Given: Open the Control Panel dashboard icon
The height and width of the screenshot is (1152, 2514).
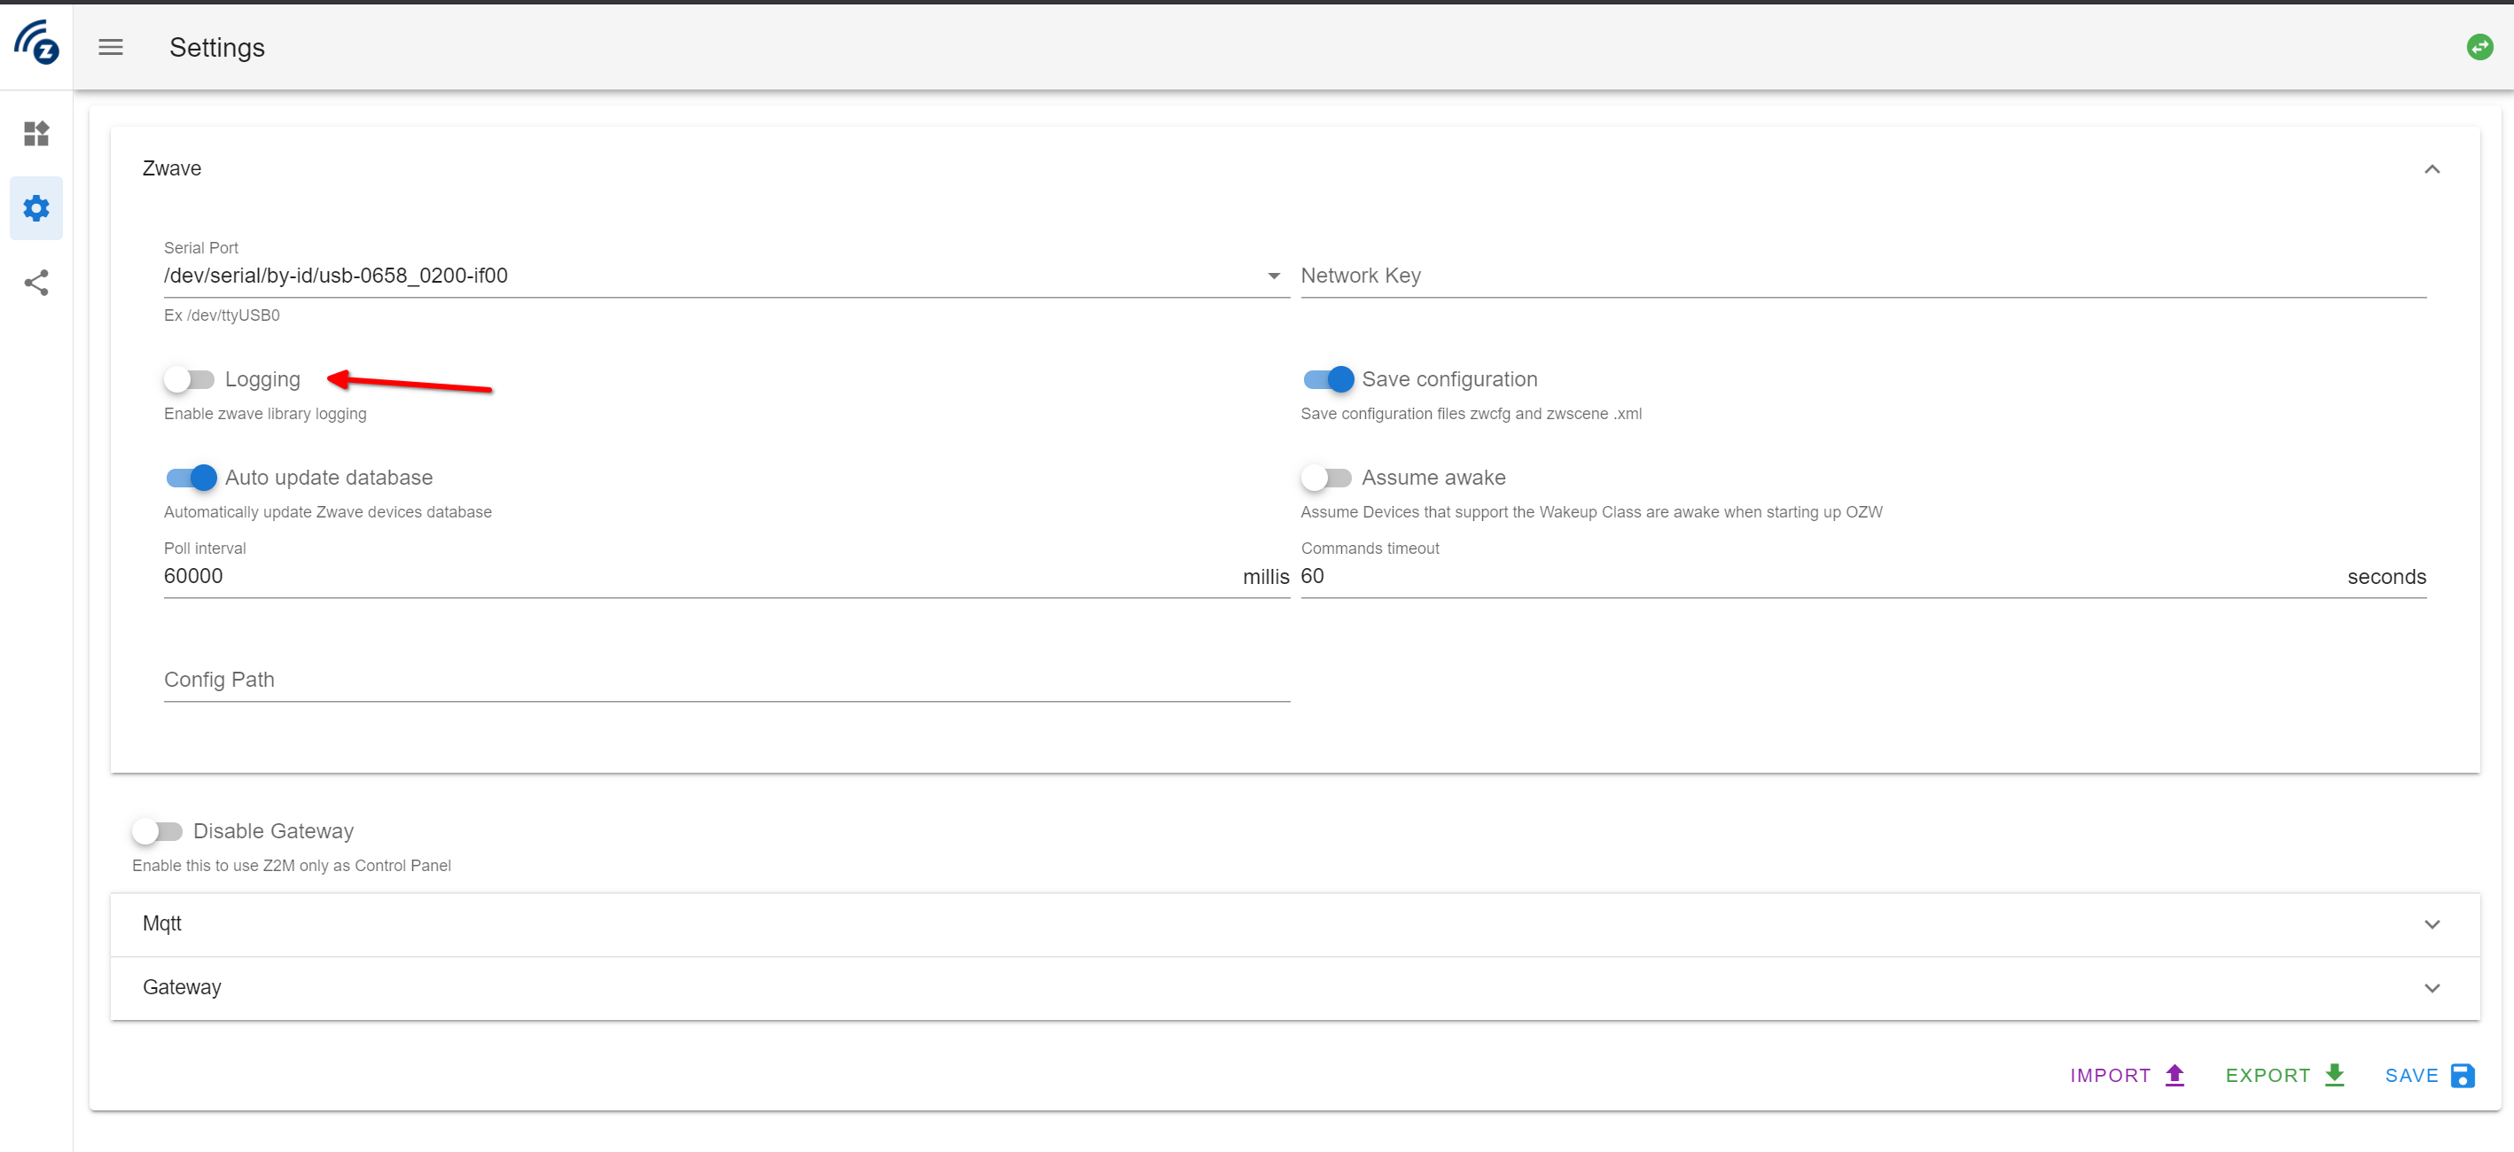Looking at the screenshot, I should (x=36, y=134).
